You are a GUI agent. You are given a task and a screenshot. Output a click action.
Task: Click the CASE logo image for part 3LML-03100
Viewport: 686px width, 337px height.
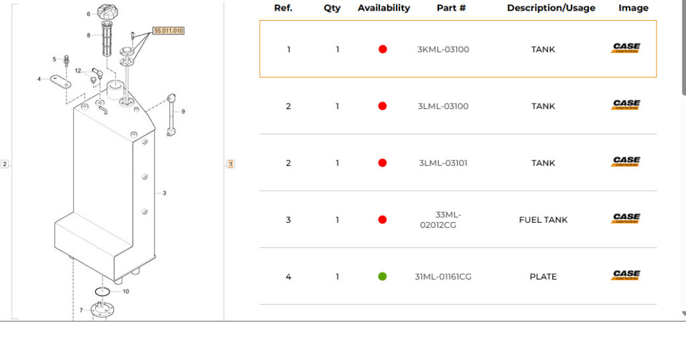626,105
